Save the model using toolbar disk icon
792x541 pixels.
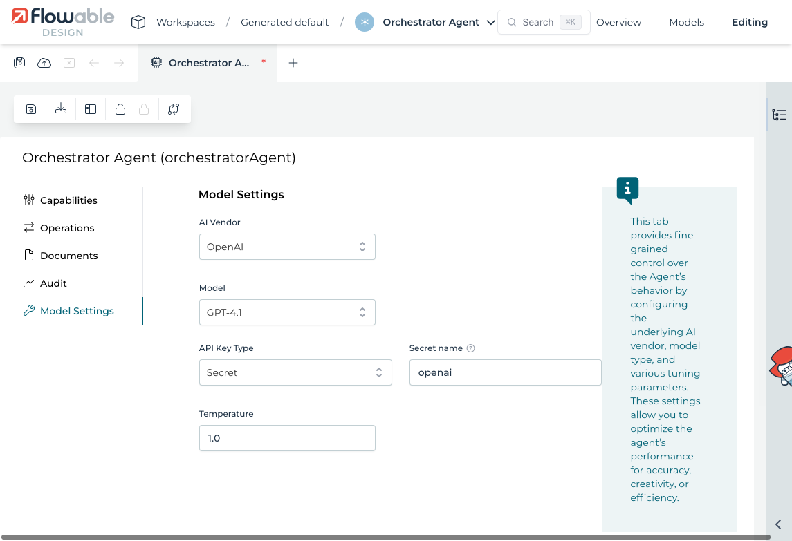pos(31,109)
